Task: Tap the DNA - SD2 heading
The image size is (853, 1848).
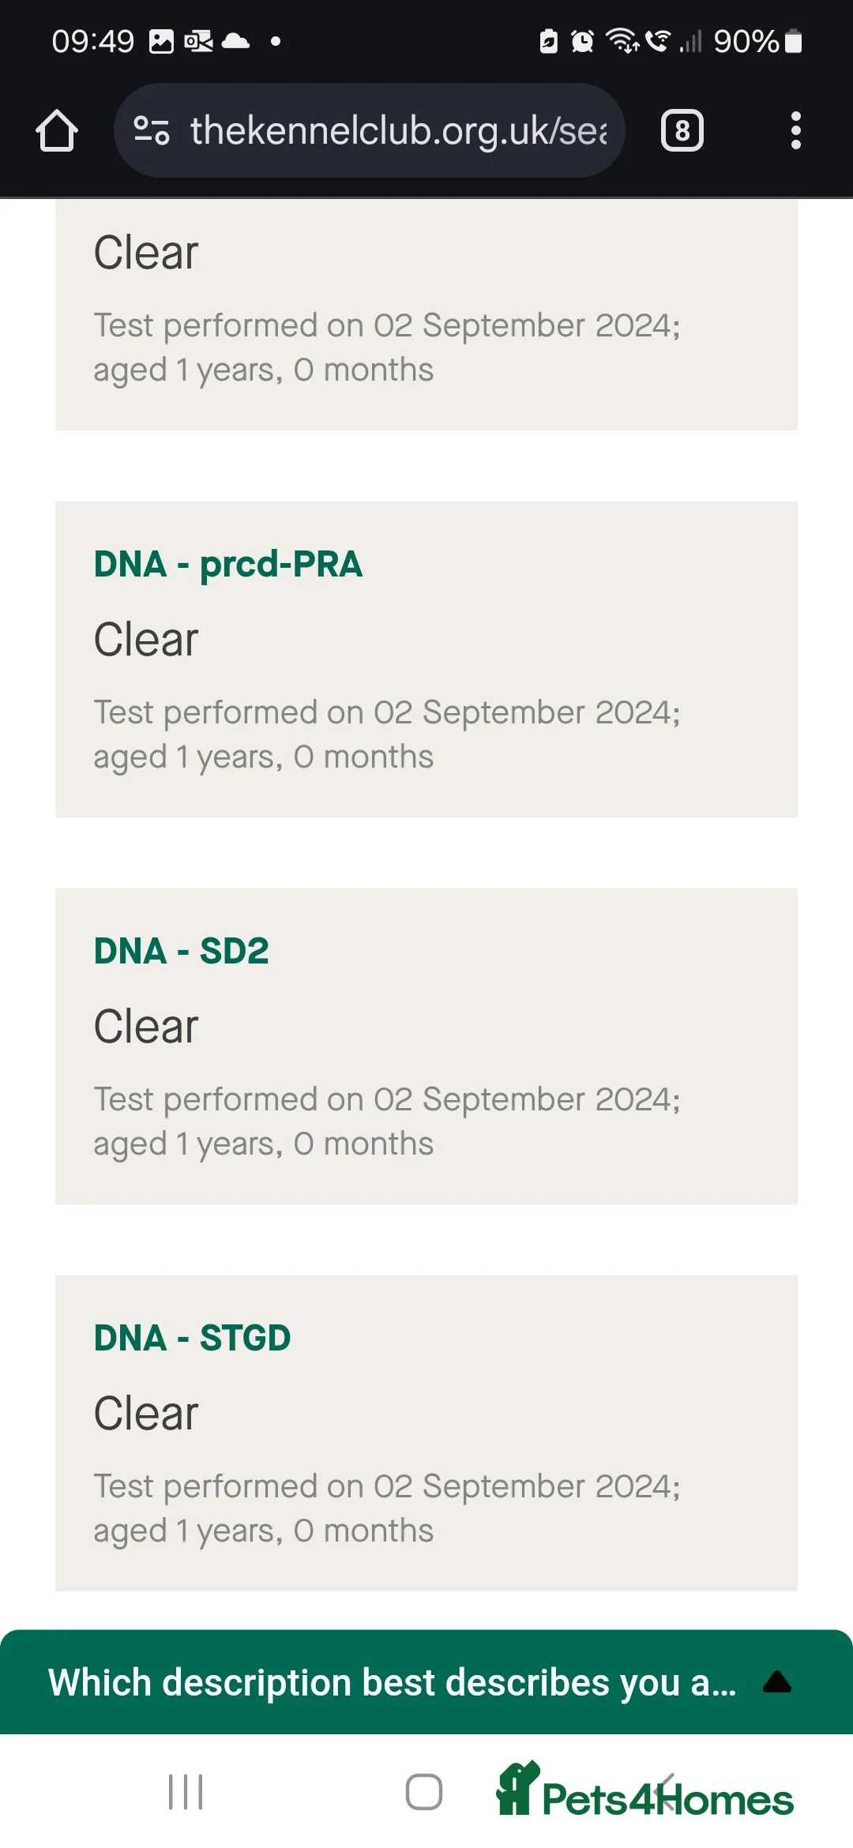Action: click(181, 951)
